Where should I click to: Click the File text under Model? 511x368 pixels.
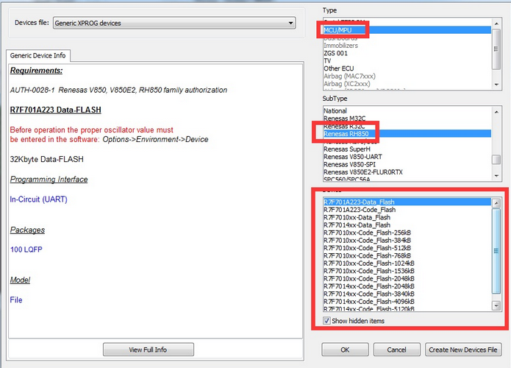click(x=16, y=300)
